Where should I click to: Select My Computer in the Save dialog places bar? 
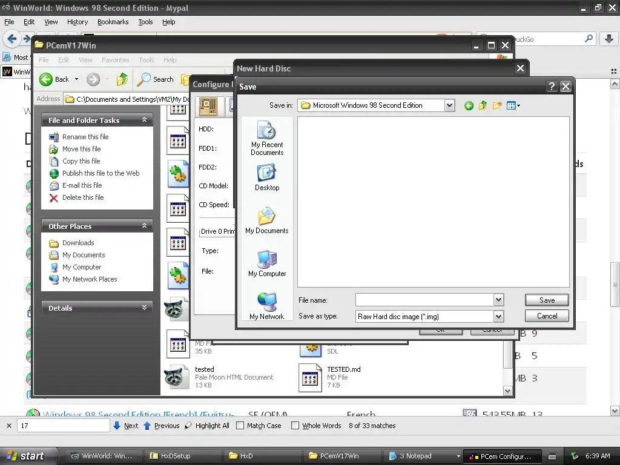pyautogui.click(x=267, y=264)
